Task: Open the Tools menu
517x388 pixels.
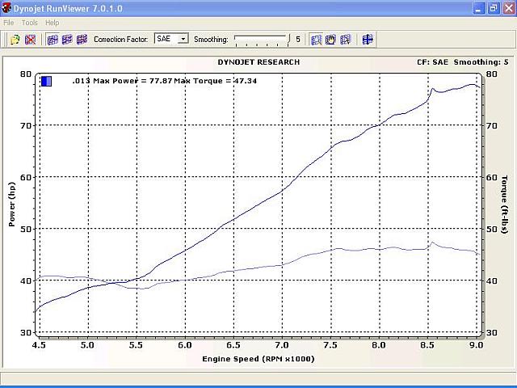Action: [x=30, y=23]
